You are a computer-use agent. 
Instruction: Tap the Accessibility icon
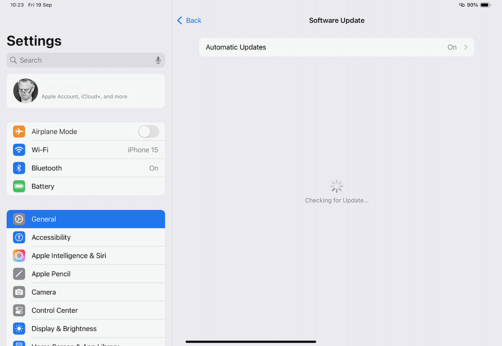19,237
